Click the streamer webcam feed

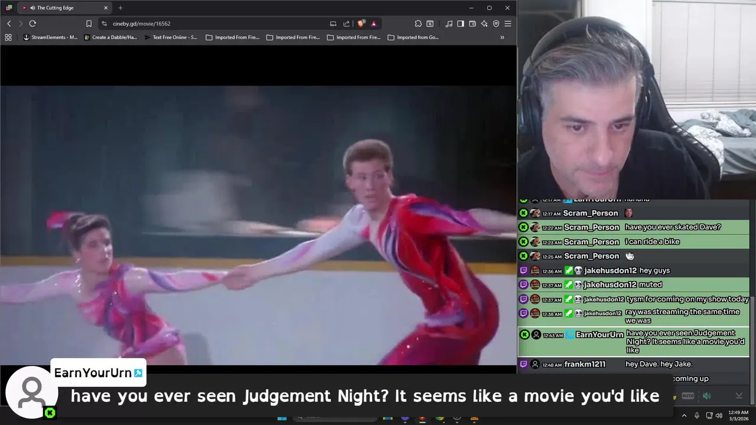(x=637, y=99)
